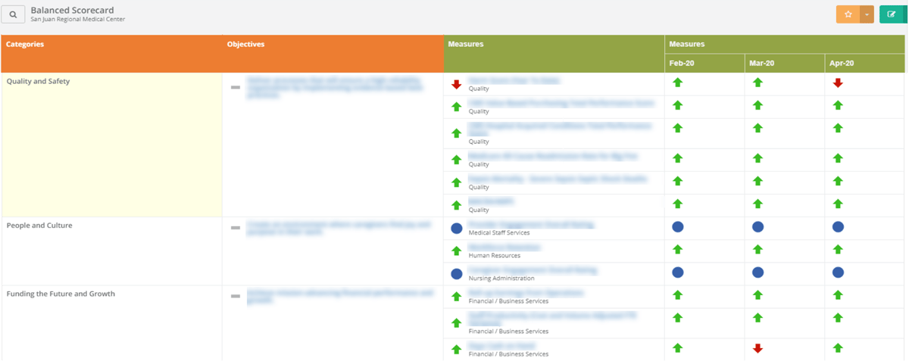Viewport: 909px width, 361px height.
Task: Open the measure link above Medical Staff Services
Action: point(531,225)
